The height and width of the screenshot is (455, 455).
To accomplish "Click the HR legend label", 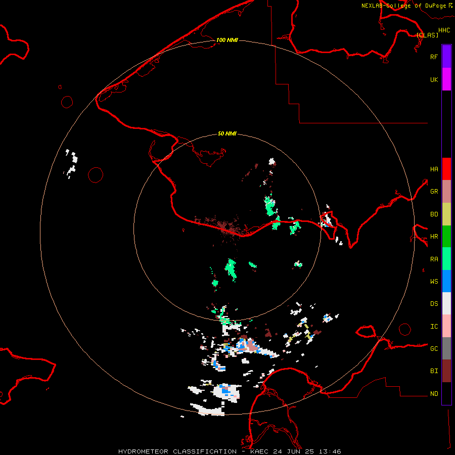I will click(434, 237).
